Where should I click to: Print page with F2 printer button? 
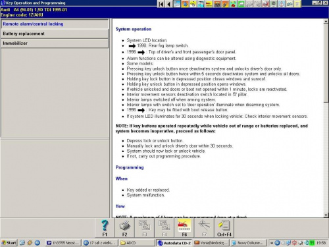click(124, 228)
